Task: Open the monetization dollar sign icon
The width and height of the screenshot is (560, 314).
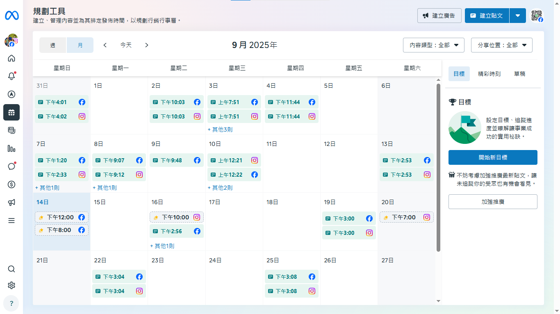Action: 11,184
